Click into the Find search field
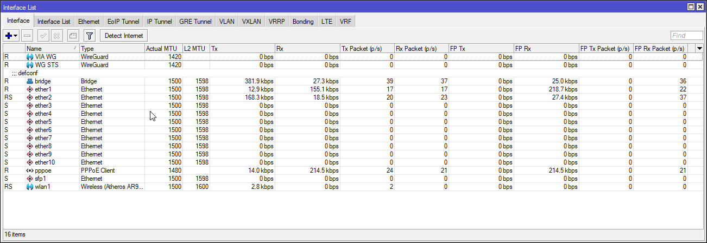The height and width of the screenshot is (243, 707). [686, 36]
